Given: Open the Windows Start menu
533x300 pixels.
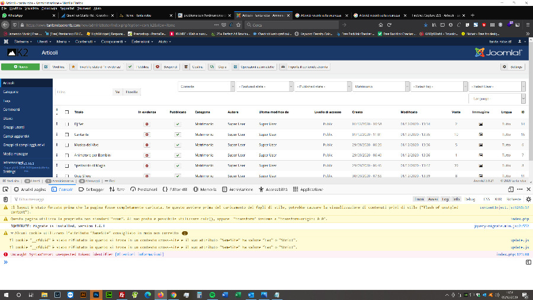Looking at the screenshot, I should 6,295.
